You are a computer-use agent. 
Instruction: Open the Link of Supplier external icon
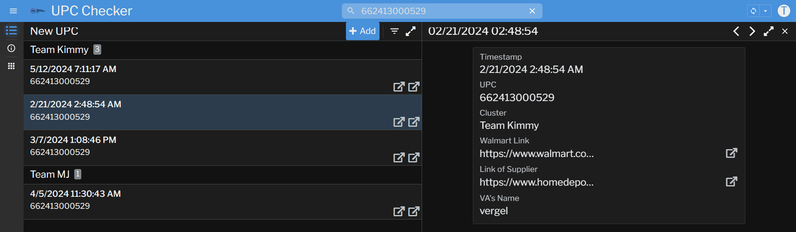tap(731, 181)
